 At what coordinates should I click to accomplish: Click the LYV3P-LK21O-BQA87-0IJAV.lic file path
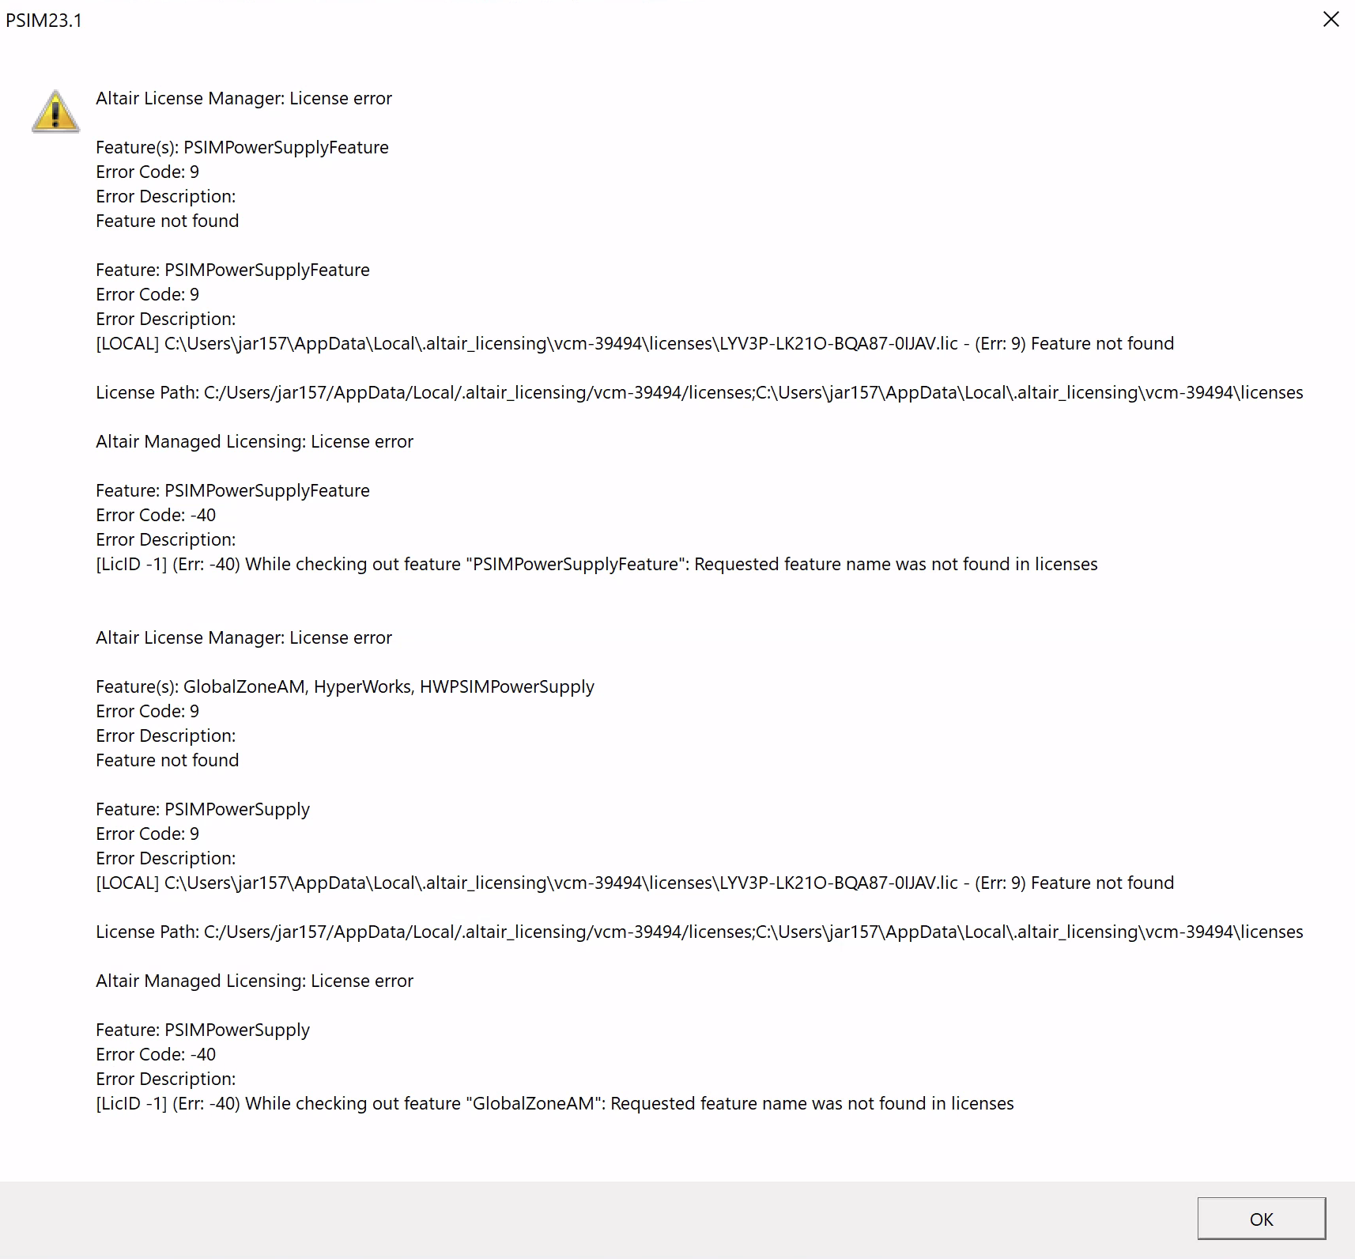click(634, 343)
